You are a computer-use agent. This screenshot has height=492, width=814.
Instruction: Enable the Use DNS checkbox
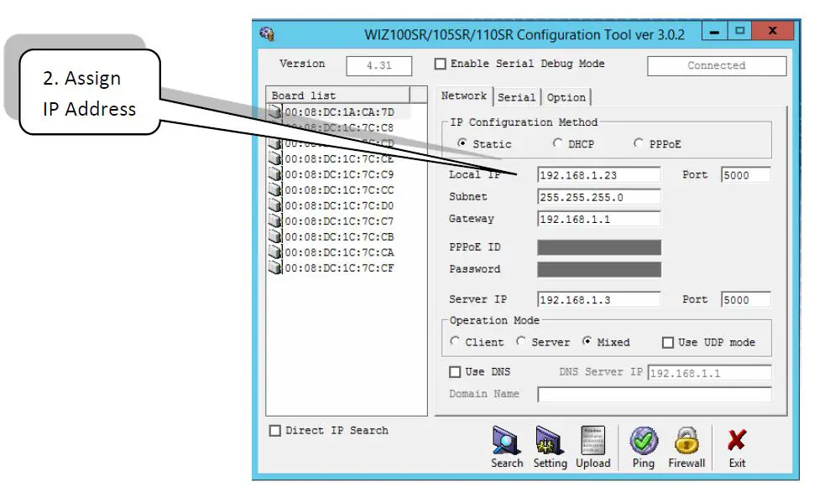click(x=455, y=371)
